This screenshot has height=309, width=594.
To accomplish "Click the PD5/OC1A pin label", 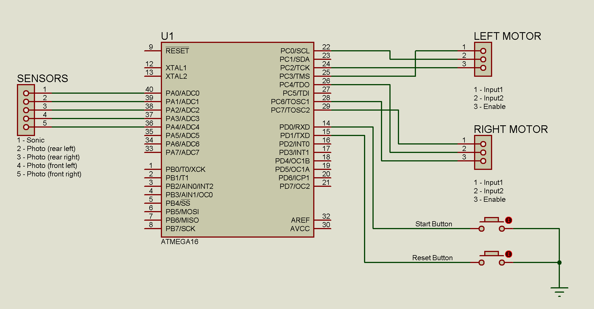I will pos(292,169).
